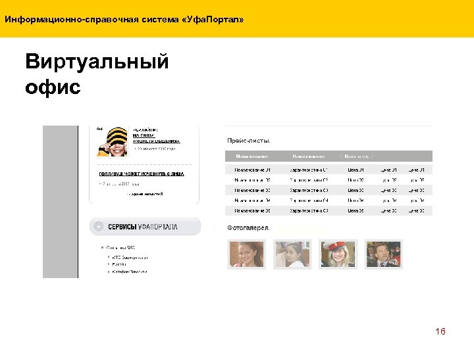Open the Сервисы Уфапортала section header
Image resolution: width=474 pixels, height=355 pixels.
[x=145, y=226]
